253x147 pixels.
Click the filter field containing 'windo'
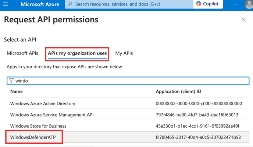(x=128, y=81)
